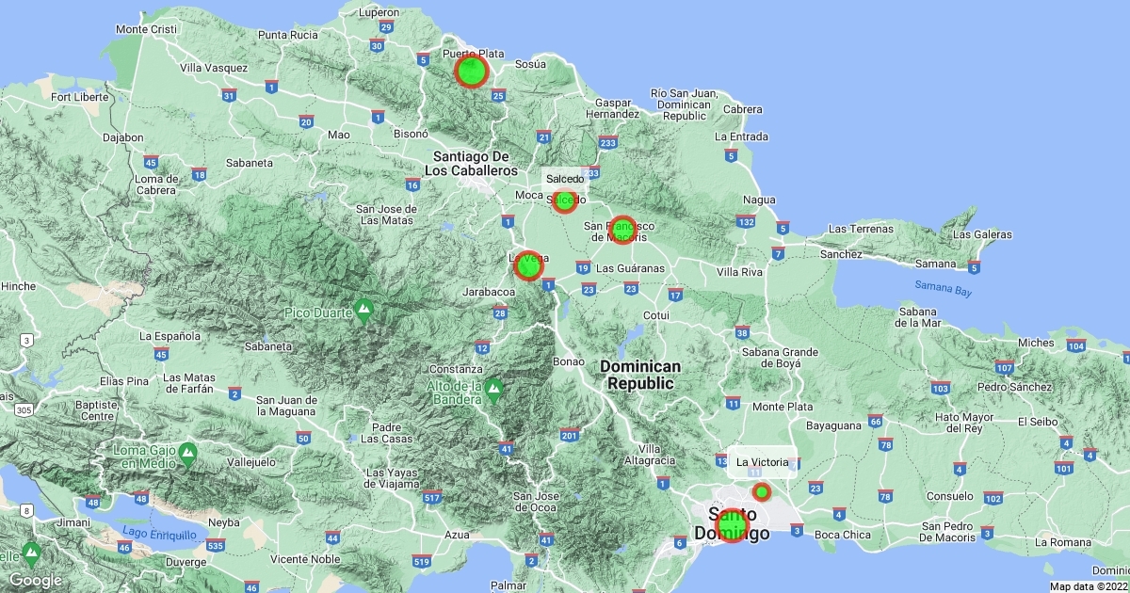The image size is (1130, 593).
Task: Click the San Francisco de Macoris marker
Action: coord(622,229)
